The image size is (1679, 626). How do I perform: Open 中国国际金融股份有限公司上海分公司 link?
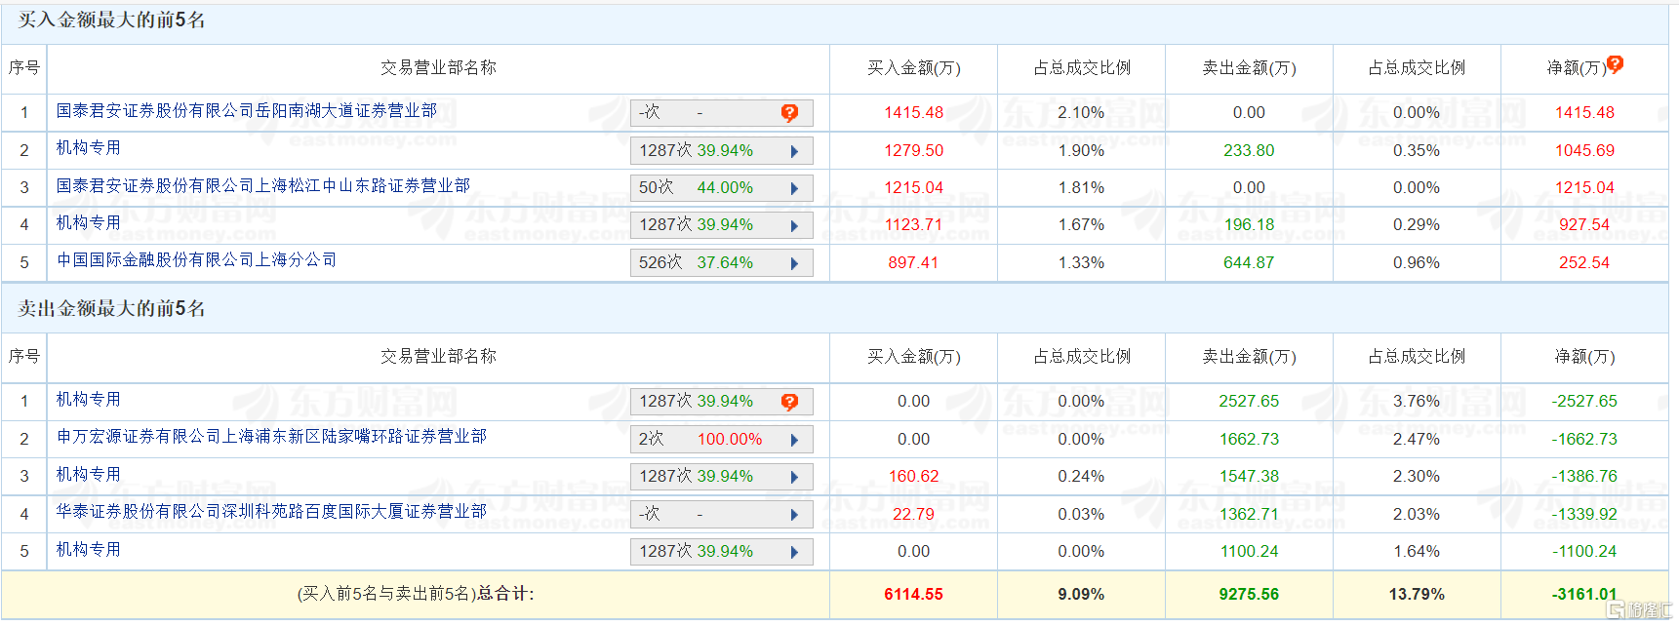coord(197,259)
